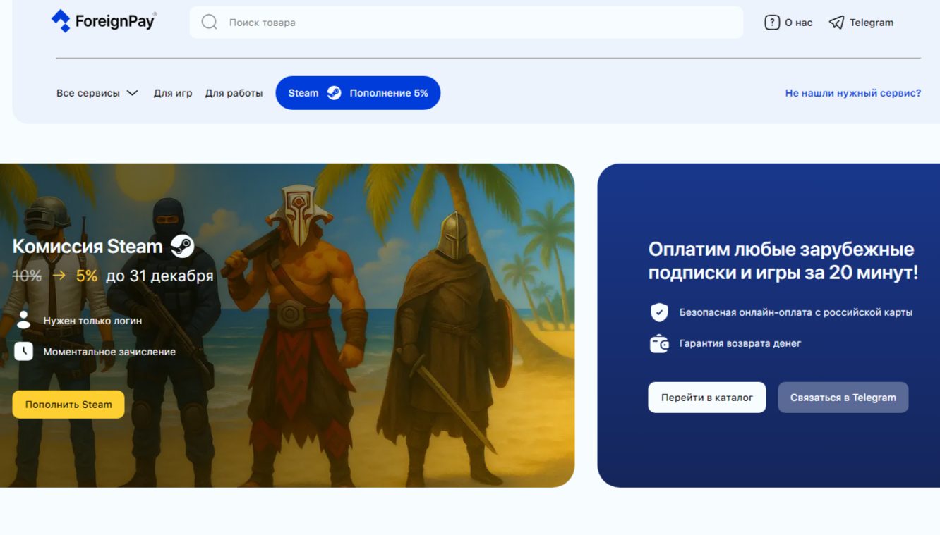Click the person icon beside Нужен только логин

pos(23,320)
